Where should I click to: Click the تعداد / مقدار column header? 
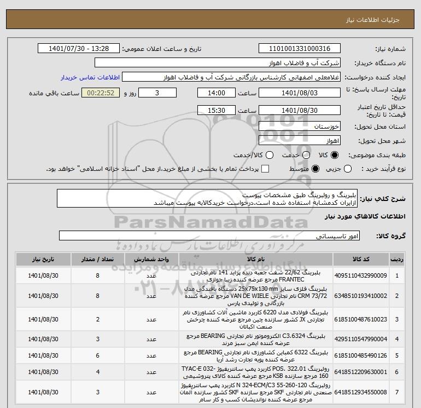[97, 259]
